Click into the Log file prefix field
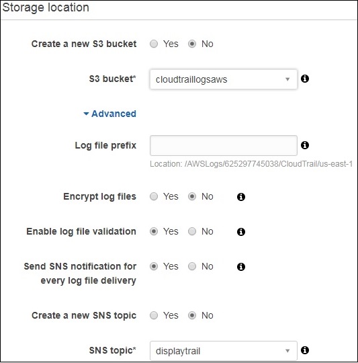The width and height of the screenshot is (358, 363). [x=224, y=145]
